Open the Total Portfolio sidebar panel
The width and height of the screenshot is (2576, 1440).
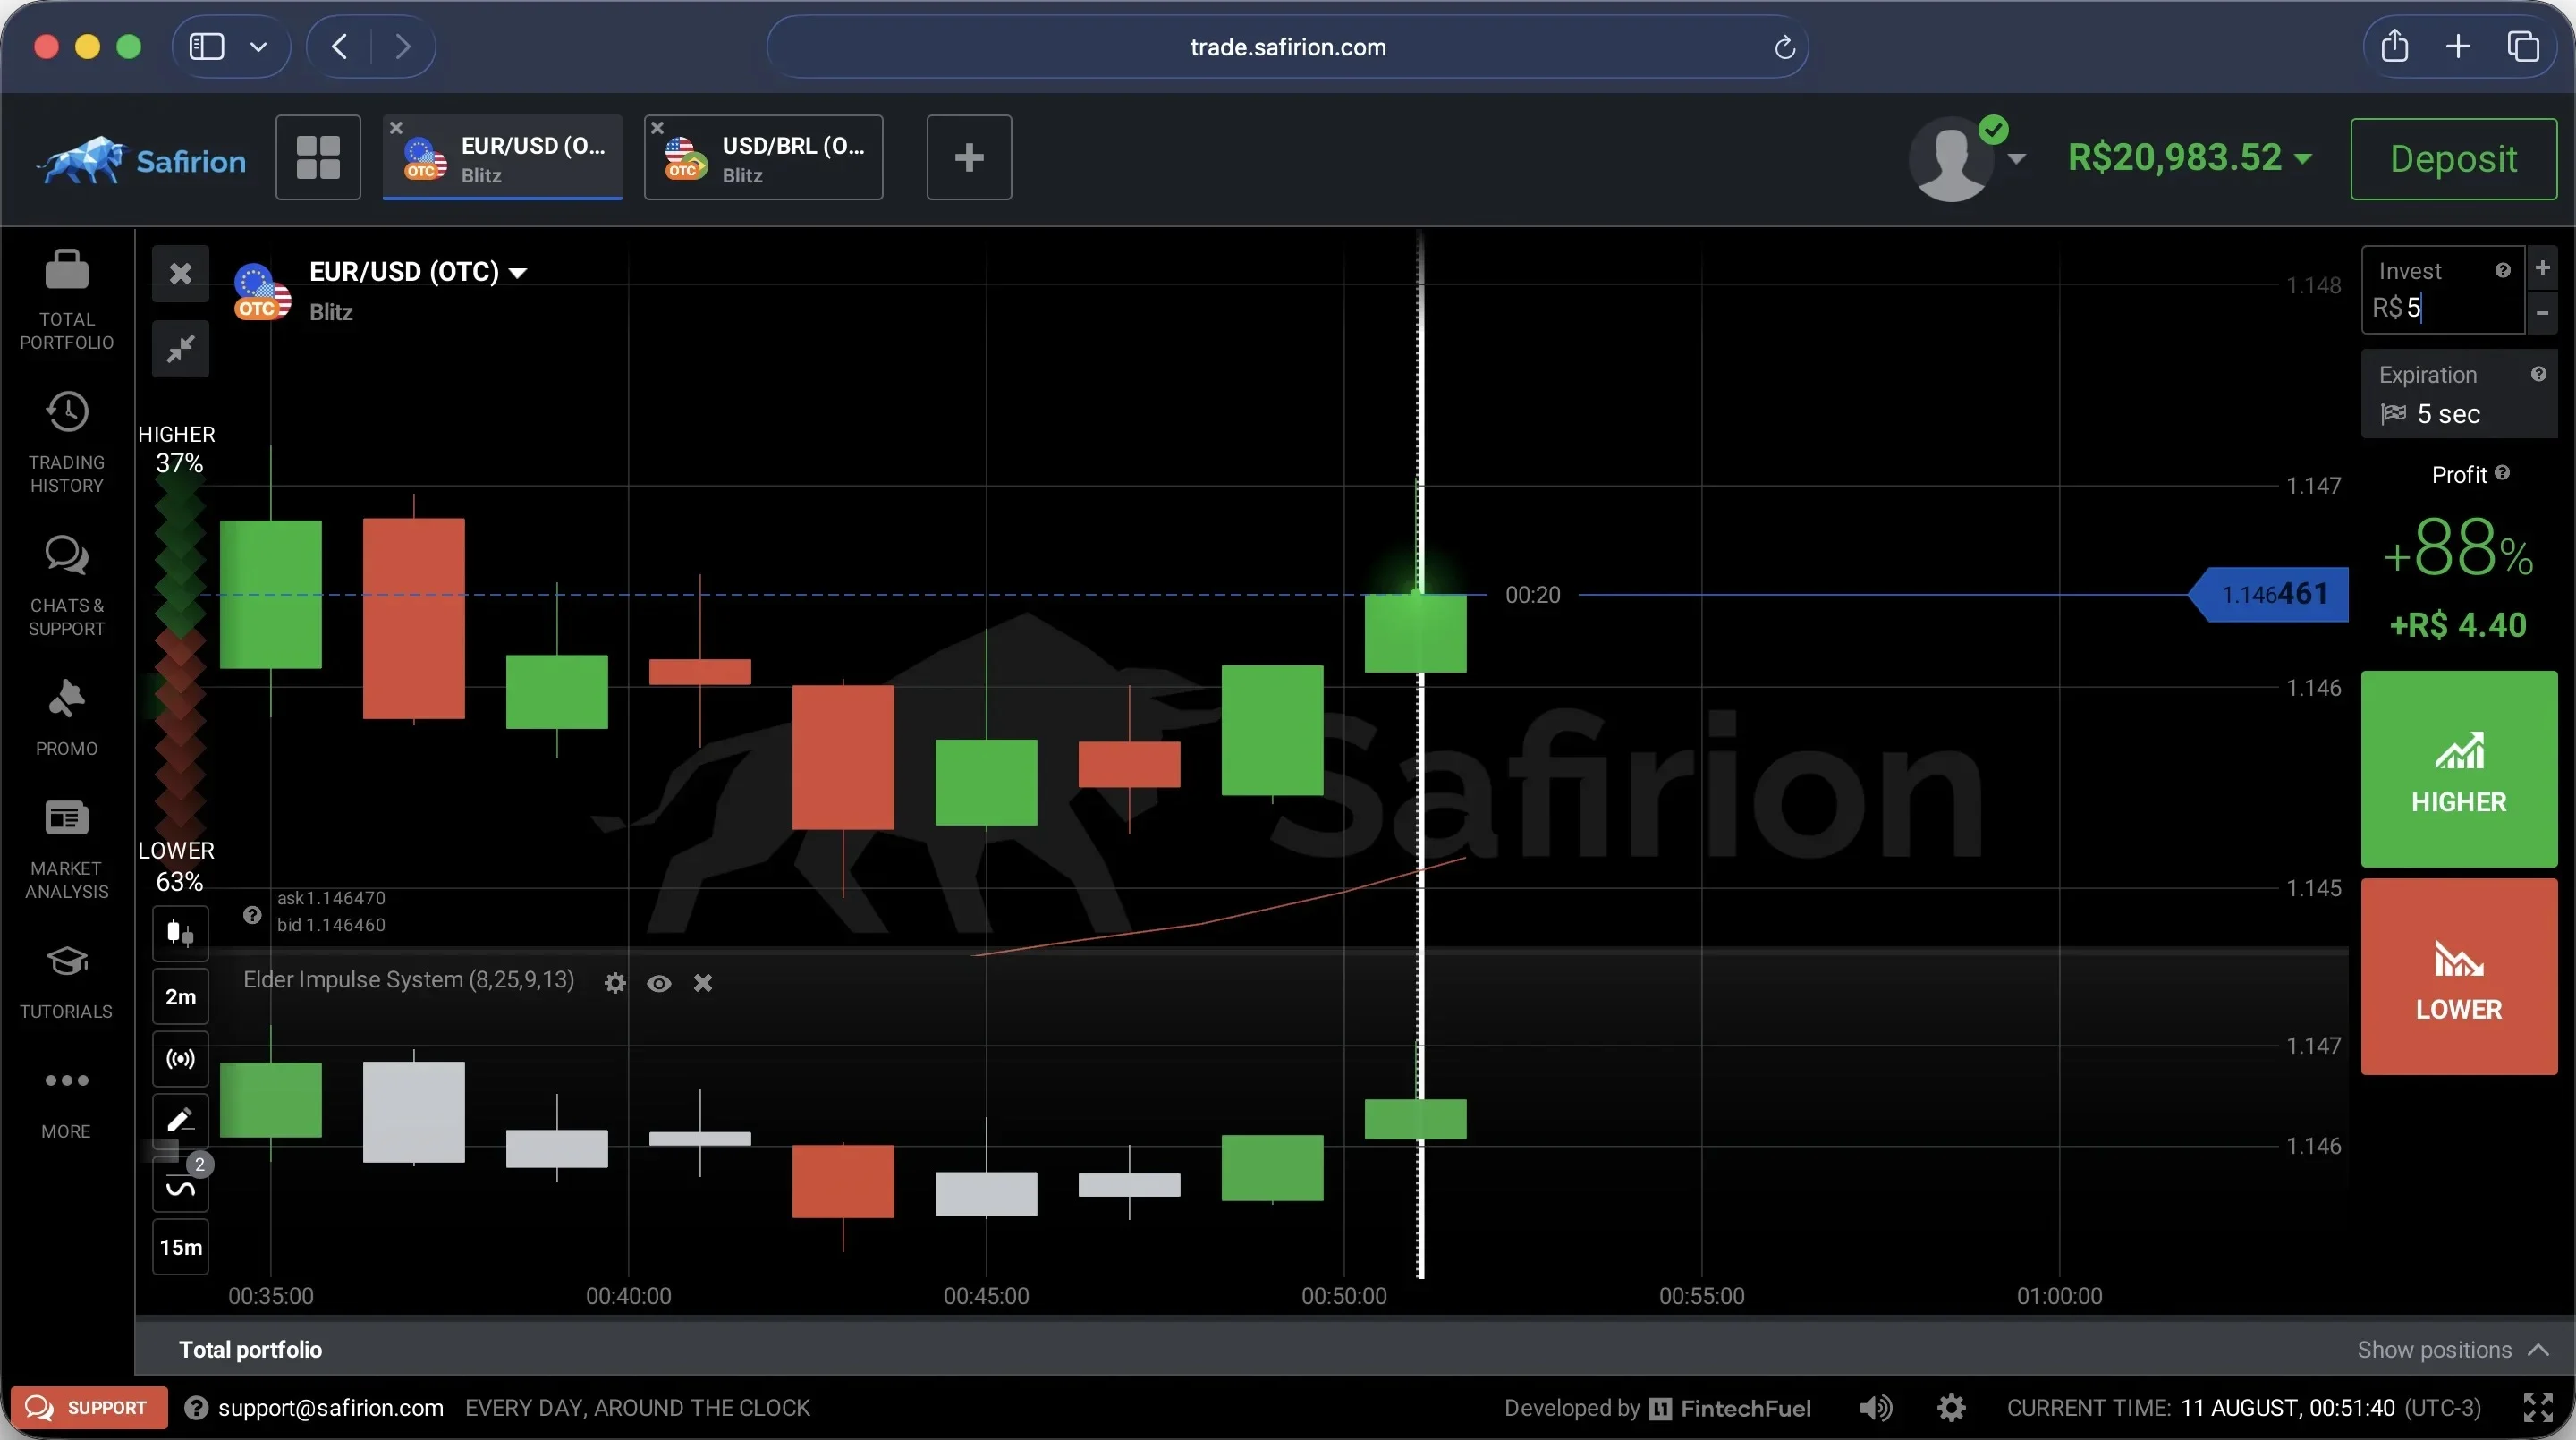point(67,300)
